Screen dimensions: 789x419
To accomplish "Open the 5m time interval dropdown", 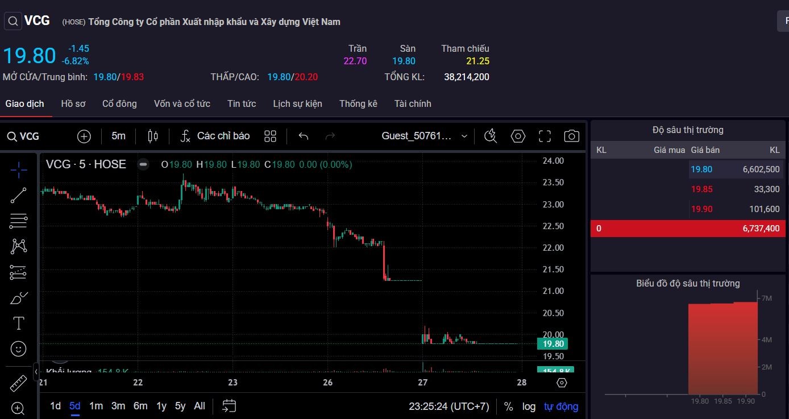I will coord(118,136).
